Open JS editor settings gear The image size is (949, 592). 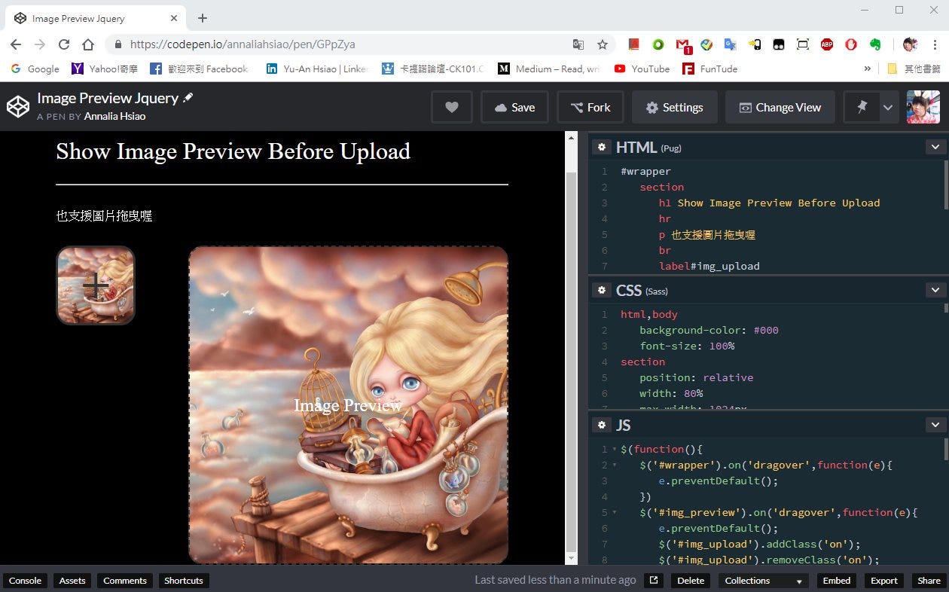tap(601, 425)
